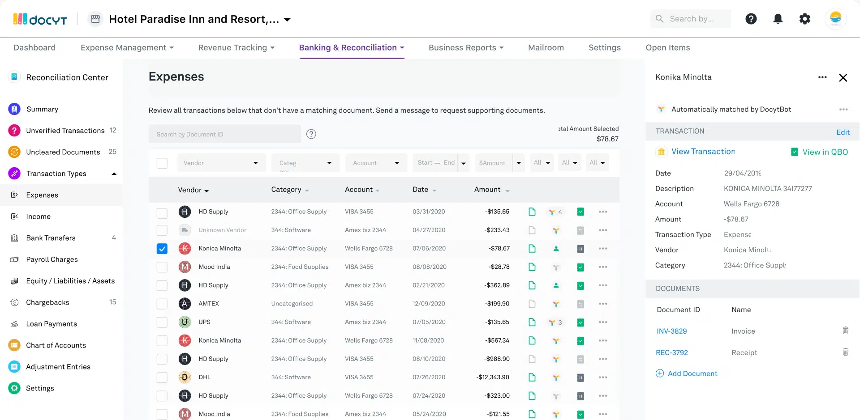Open document INV-3829
The image size is (860, 420).
pos(671,331)
